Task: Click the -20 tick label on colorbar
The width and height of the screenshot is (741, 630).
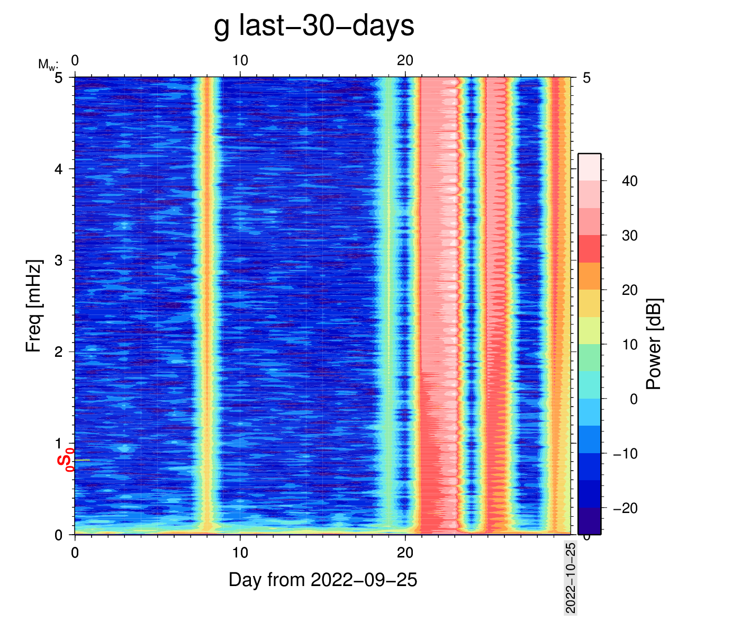Action: click(625, 508)
